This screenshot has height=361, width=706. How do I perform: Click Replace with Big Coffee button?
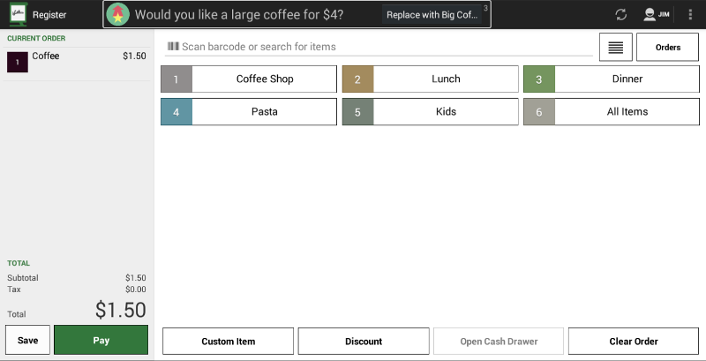pos(432,15)
